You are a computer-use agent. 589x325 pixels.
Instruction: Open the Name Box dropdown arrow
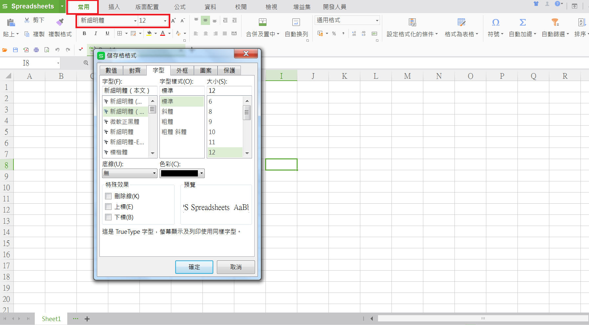(58, 63)
